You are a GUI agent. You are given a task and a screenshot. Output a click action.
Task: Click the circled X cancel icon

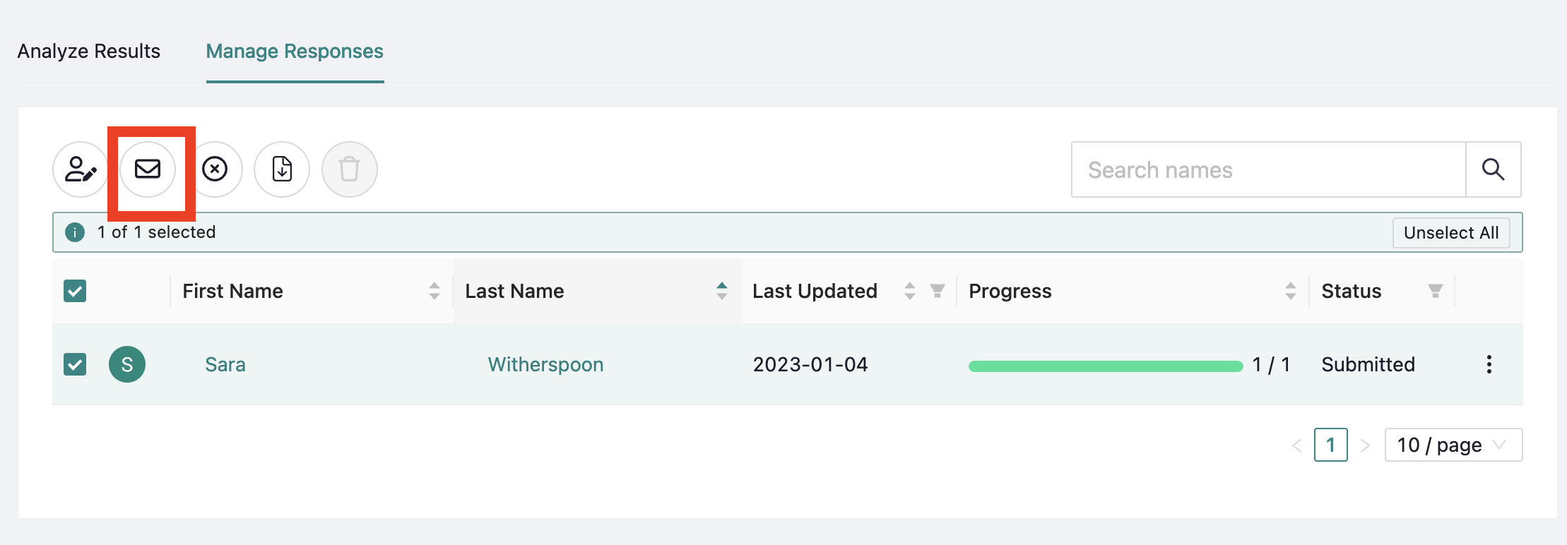pyautogui.click(x=215, y=169)
